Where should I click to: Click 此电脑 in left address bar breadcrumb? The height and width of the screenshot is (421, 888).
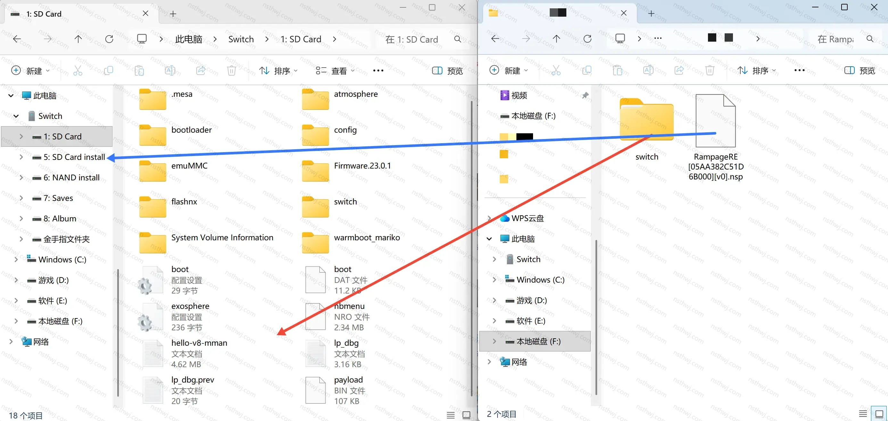pyautogui.click(x=189, y=39)
